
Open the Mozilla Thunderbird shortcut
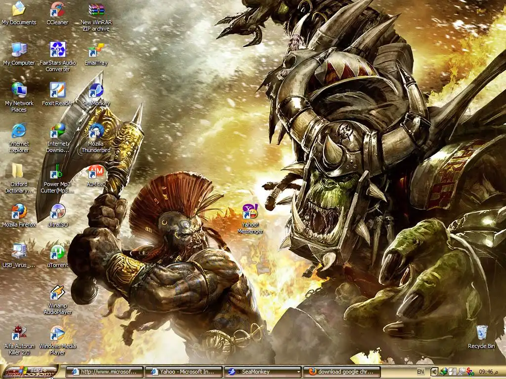(x=96, y=138)
